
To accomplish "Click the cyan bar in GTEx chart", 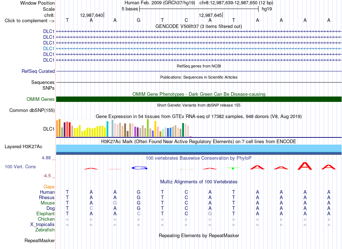I will (x=107, y=129).
